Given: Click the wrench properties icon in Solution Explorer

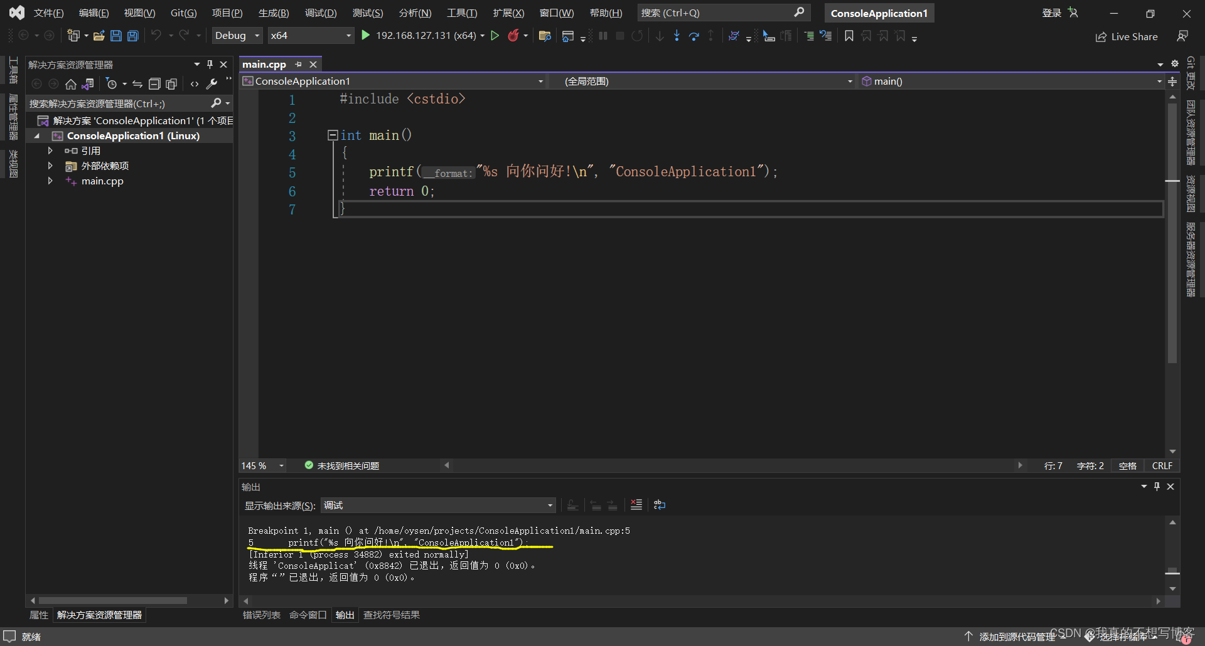Looking at the screenshot, I should coord(212,84).
